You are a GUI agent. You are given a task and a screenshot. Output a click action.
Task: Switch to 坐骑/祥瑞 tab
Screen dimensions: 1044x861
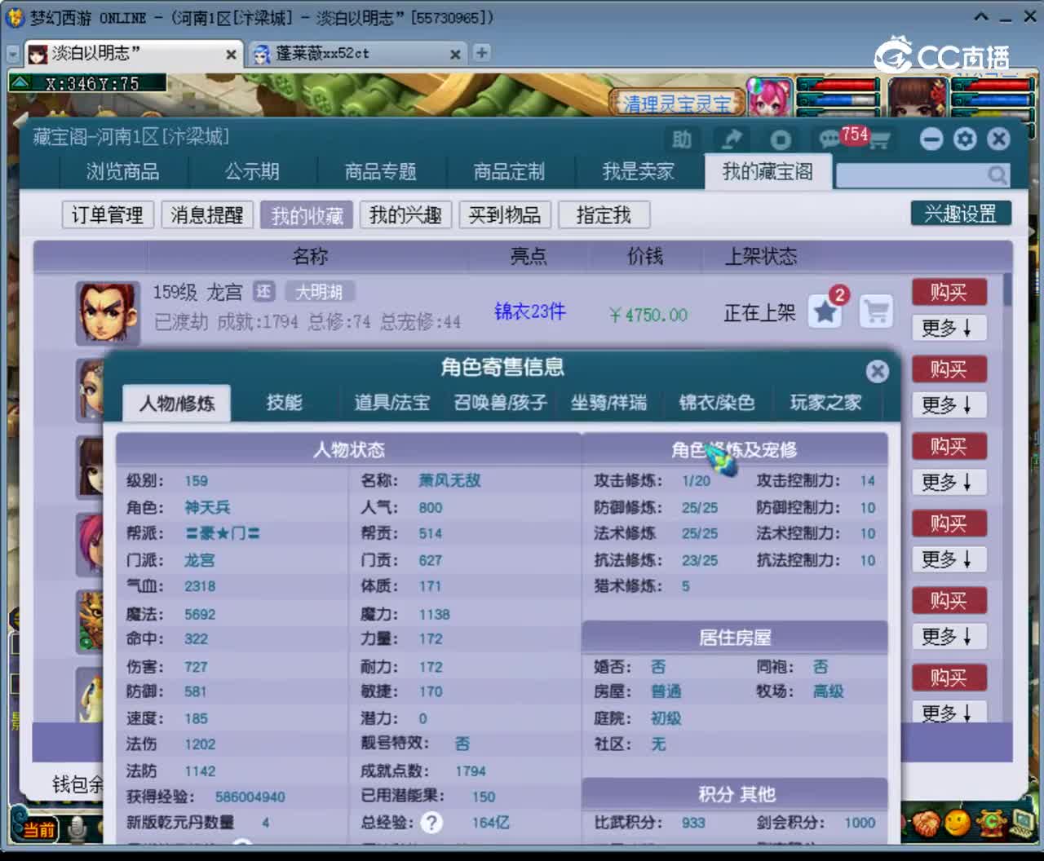coord(608,403)
